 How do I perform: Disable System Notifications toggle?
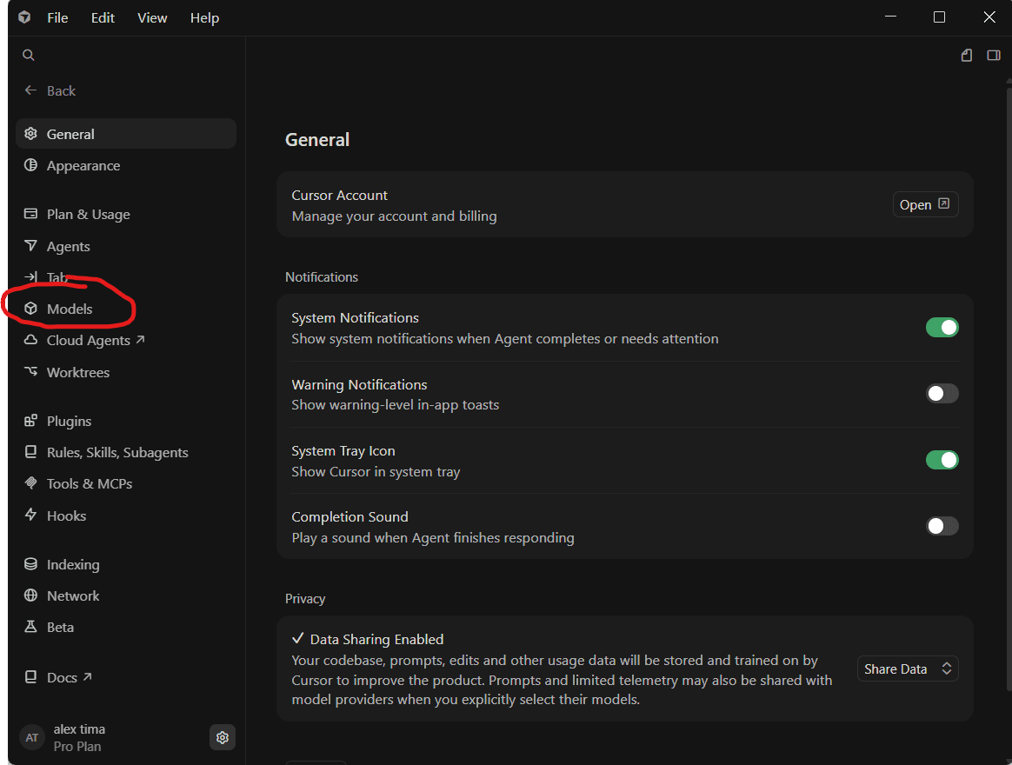click(x=942, y=328)
